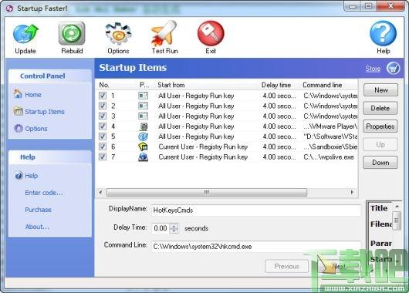Click the program icon of item 3
This screenshot has width=409, height=293.
(x=143, y=116)
